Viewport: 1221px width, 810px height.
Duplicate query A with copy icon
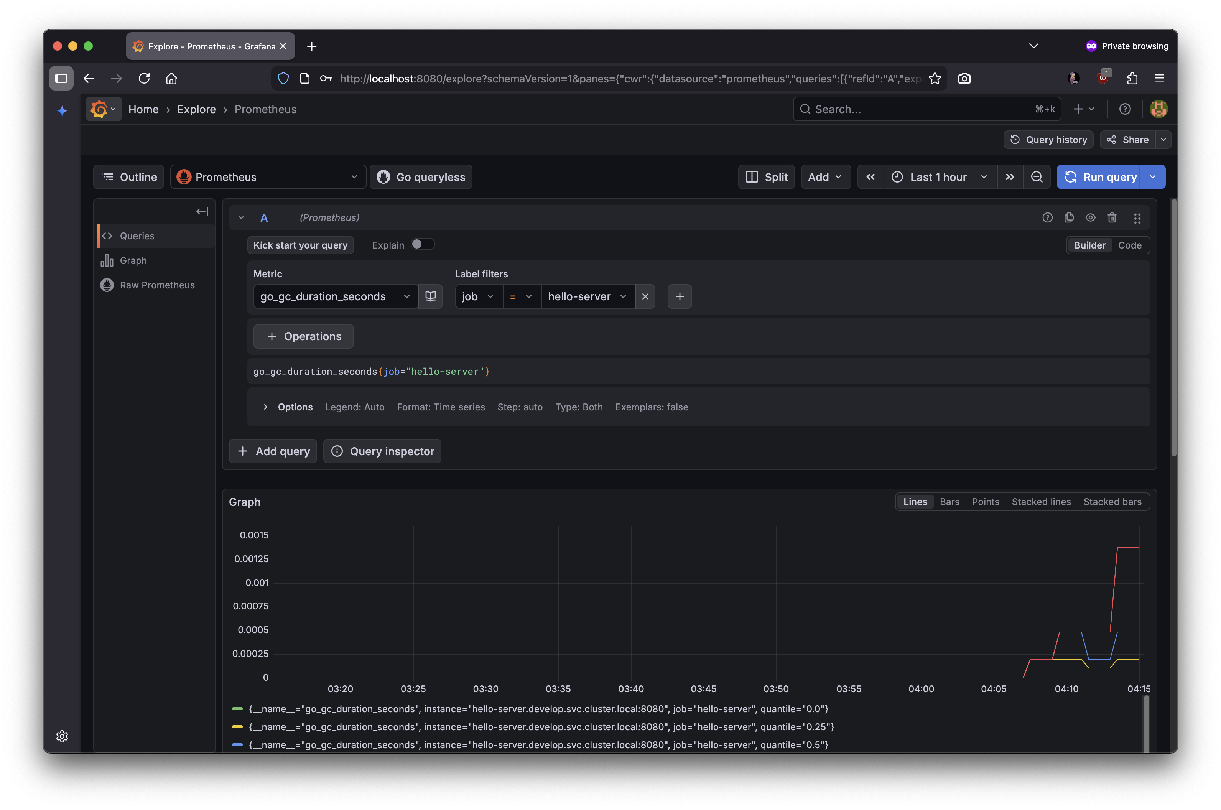point(1069,217)
